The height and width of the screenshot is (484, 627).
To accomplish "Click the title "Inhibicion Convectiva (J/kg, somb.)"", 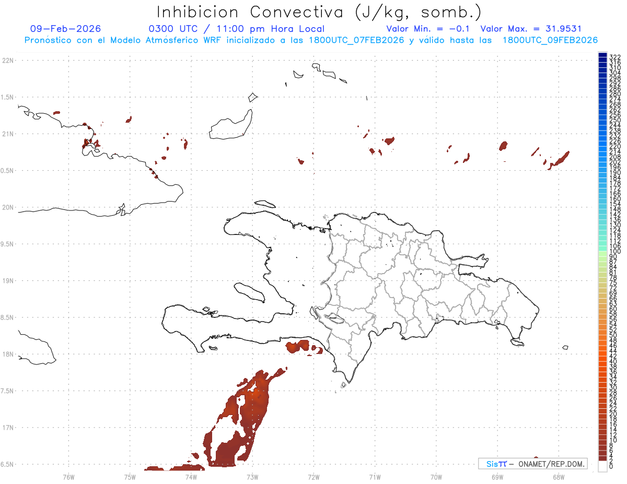I will click(319, 12).
